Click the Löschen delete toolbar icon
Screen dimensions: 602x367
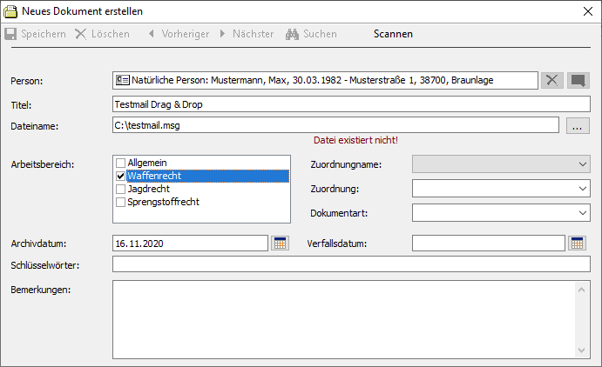click(x=81, y=34)
